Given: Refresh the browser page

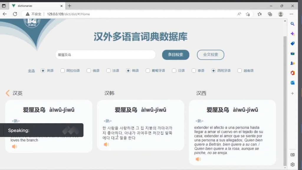Looking at the screenshot, I should point(15,14).
